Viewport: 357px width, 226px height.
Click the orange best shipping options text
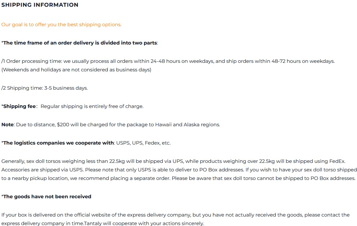click(61, 25)
